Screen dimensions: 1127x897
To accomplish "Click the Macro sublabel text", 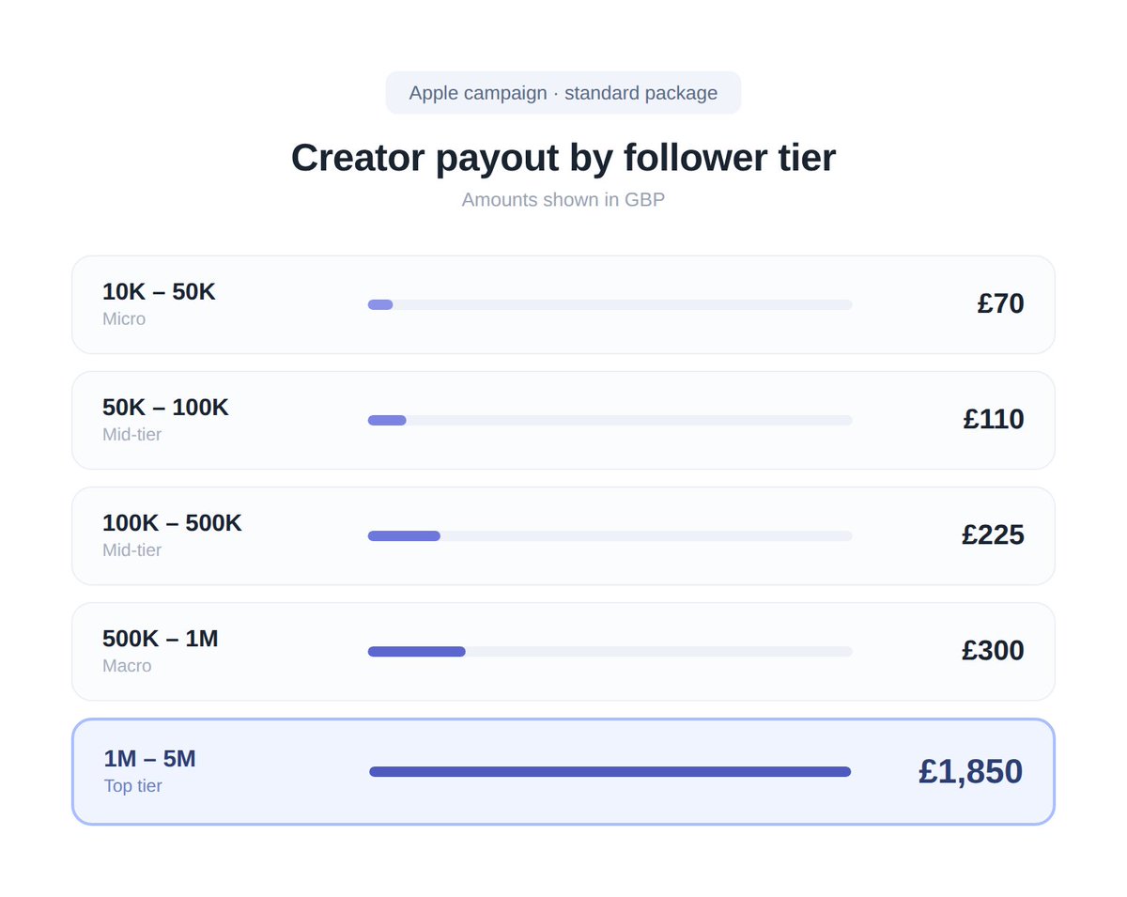I will (x=127, y=666).
